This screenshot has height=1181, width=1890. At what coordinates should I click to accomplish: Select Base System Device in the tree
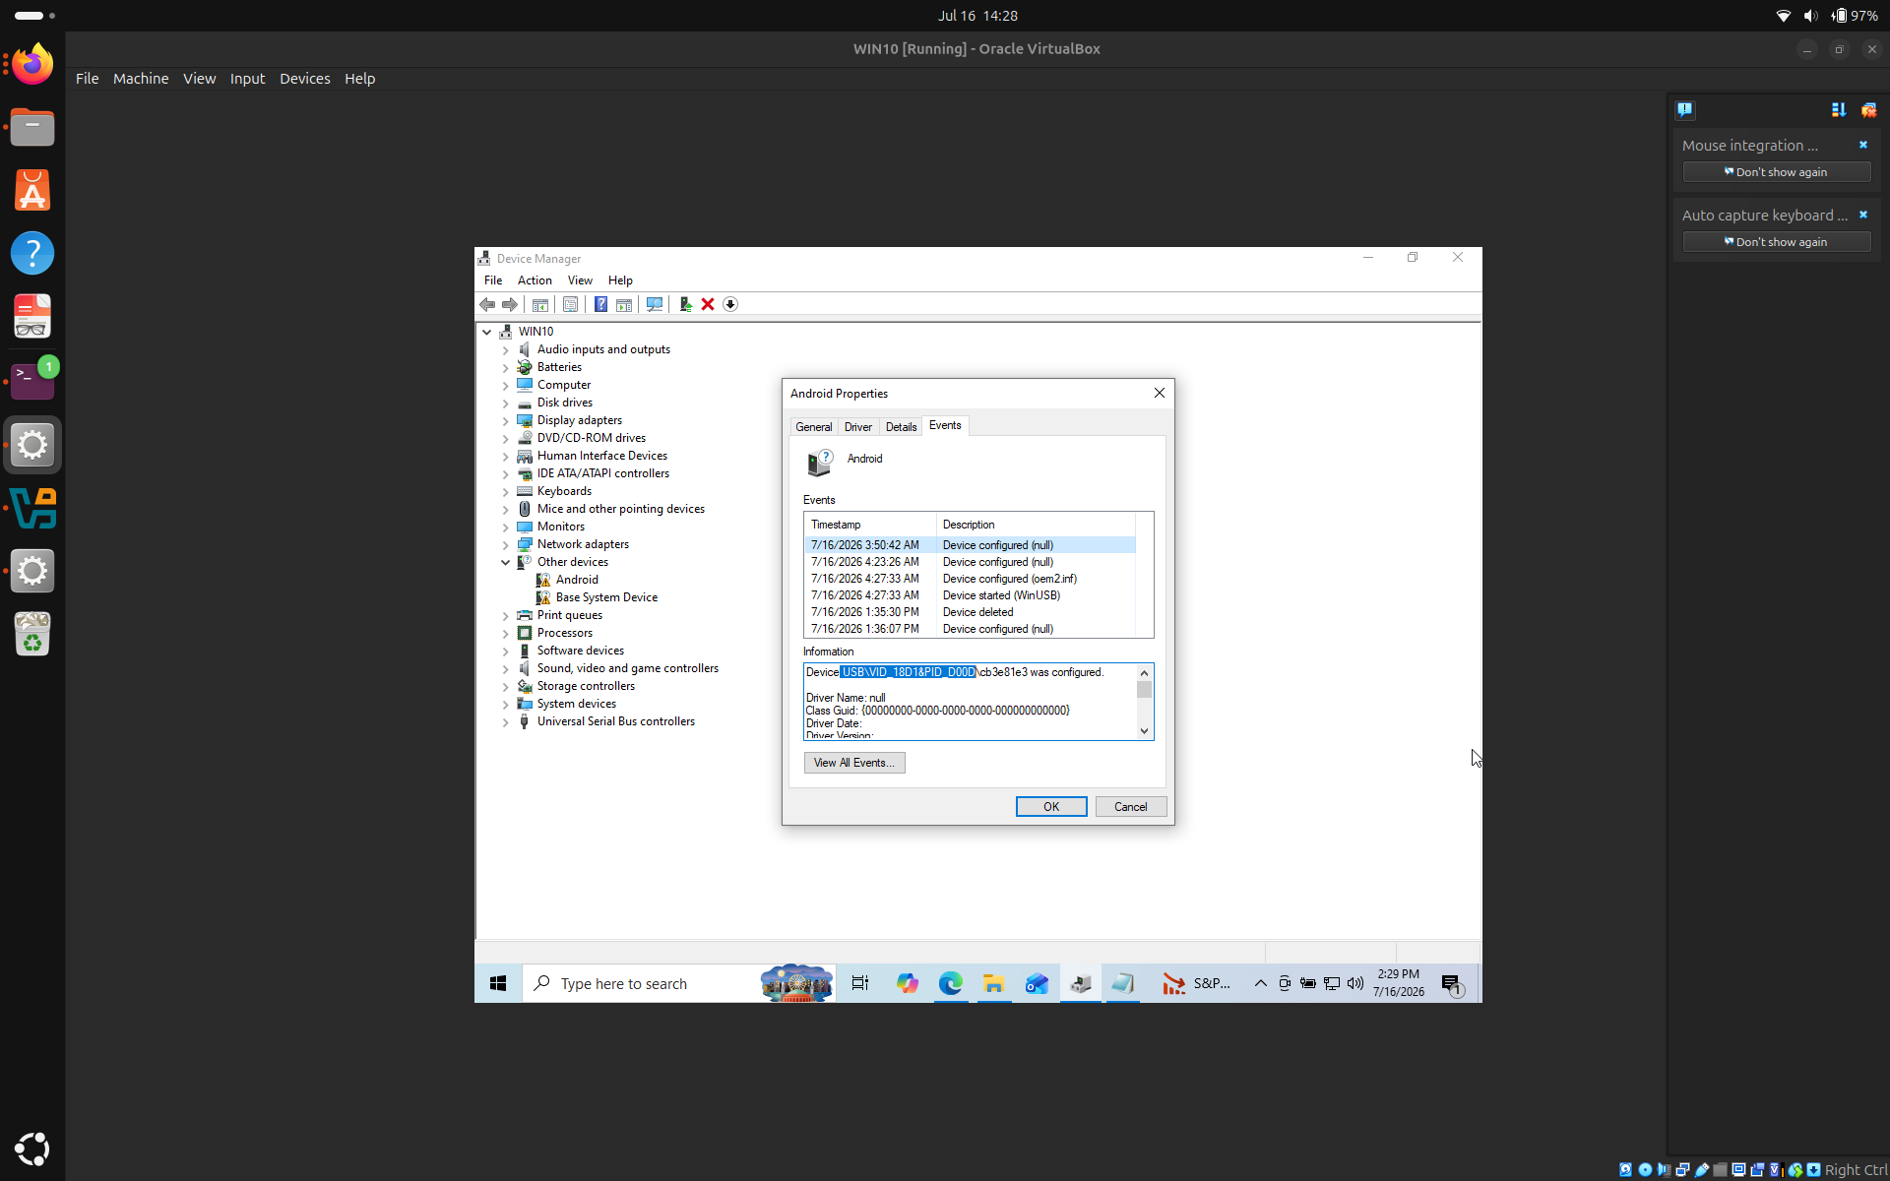(606, 597)
